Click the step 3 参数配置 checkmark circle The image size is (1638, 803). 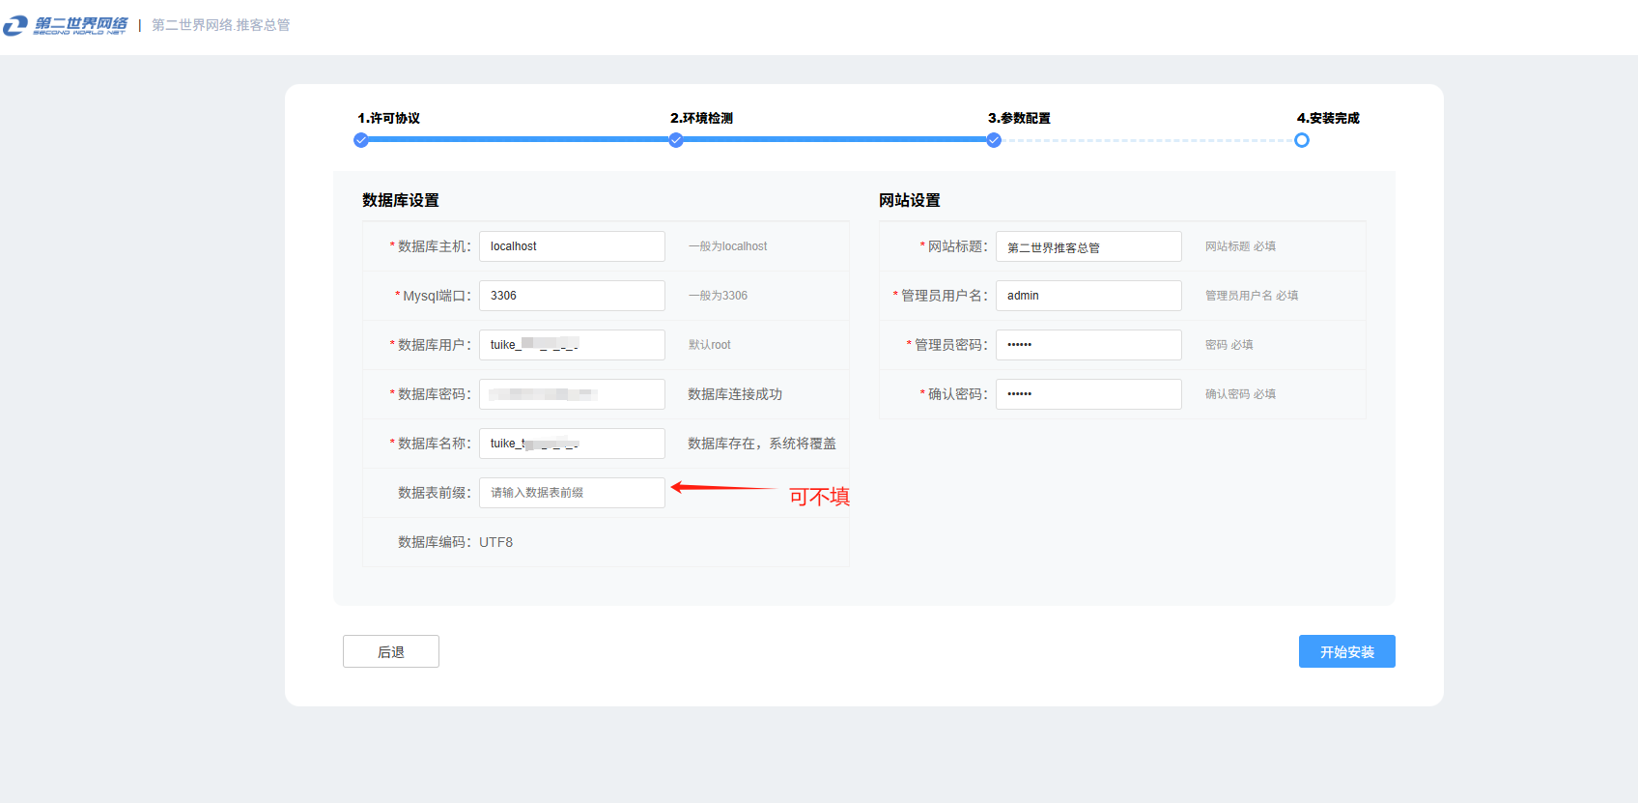click(x=994, y=140)
